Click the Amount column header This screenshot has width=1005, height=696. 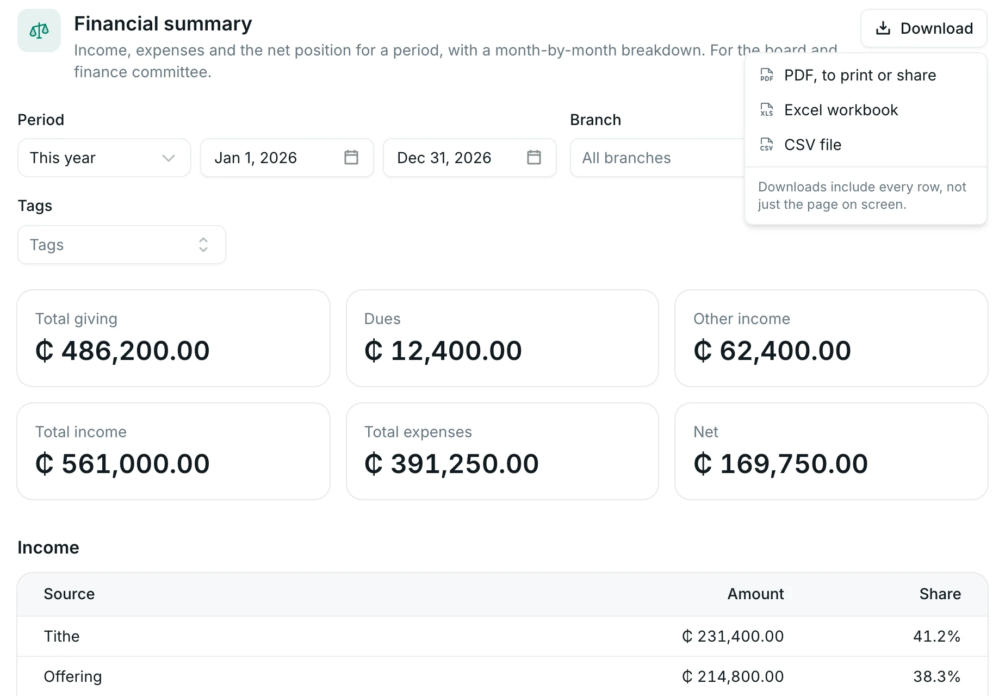[755, 594]
